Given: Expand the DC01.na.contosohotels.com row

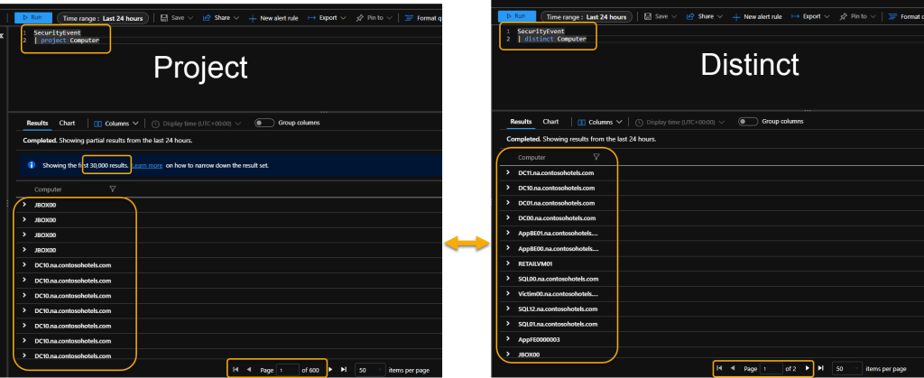Looking at the screenshot, I should click(508, 203).
